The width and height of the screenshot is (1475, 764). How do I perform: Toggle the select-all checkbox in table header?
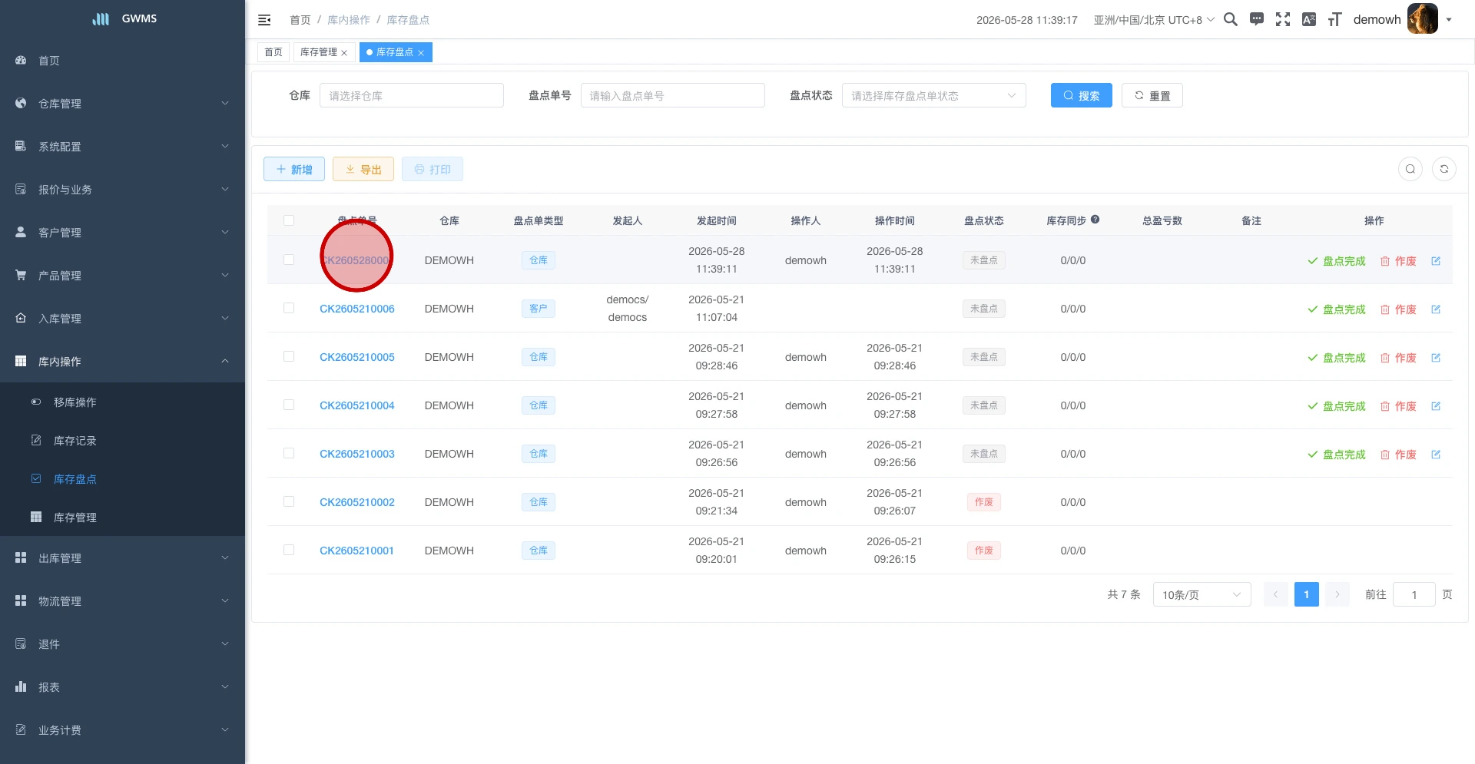click(289, 220)
